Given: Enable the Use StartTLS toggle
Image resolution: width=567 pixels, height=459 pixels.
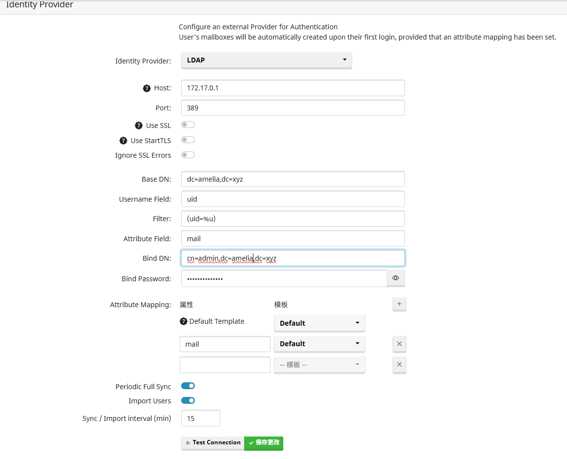Looking at the screenshot, I should tap(188, 140).
